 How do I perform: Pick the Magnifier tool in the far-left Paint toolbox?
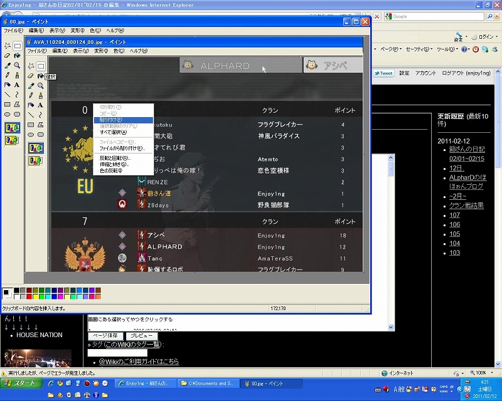(18, 65)
